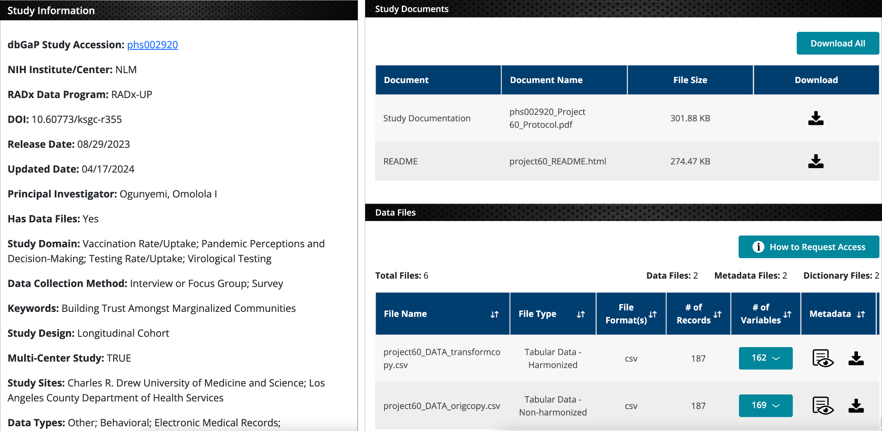The image size is (882, 431).
Task: Select the DOI value 10.60773/ksgc-r355
Action: 77,120
